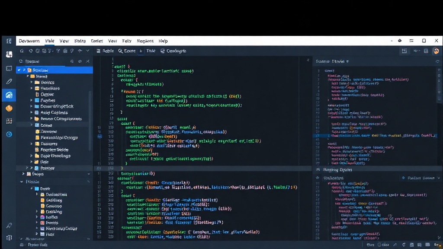443x249 pixels.
Task: Click the up-arrow icon in the left toolbar
Action: [x=80, y=51]
